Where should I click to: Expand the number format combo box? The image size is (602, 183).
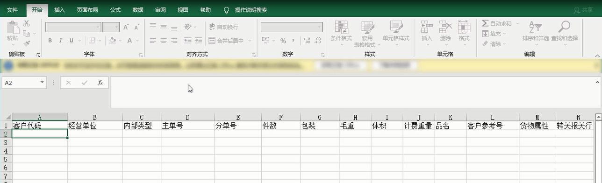[320, 27]
